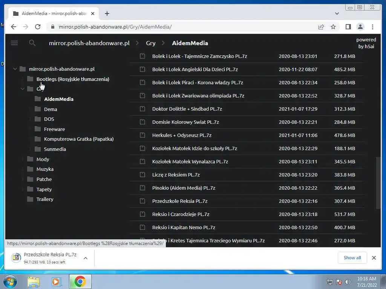Click the AidemMedia browser tab
This screenshot has width=386, height=289.
[x=54, y=14]
